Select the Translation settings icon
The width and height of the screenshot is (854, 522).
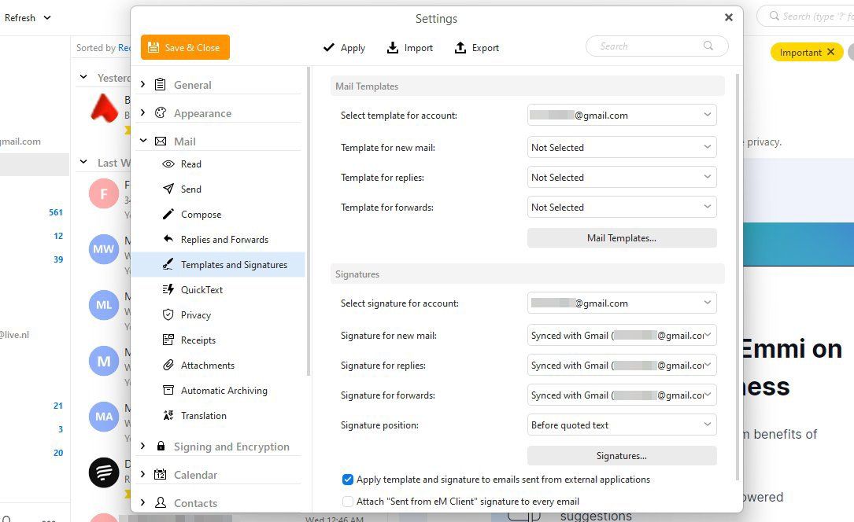167,415
